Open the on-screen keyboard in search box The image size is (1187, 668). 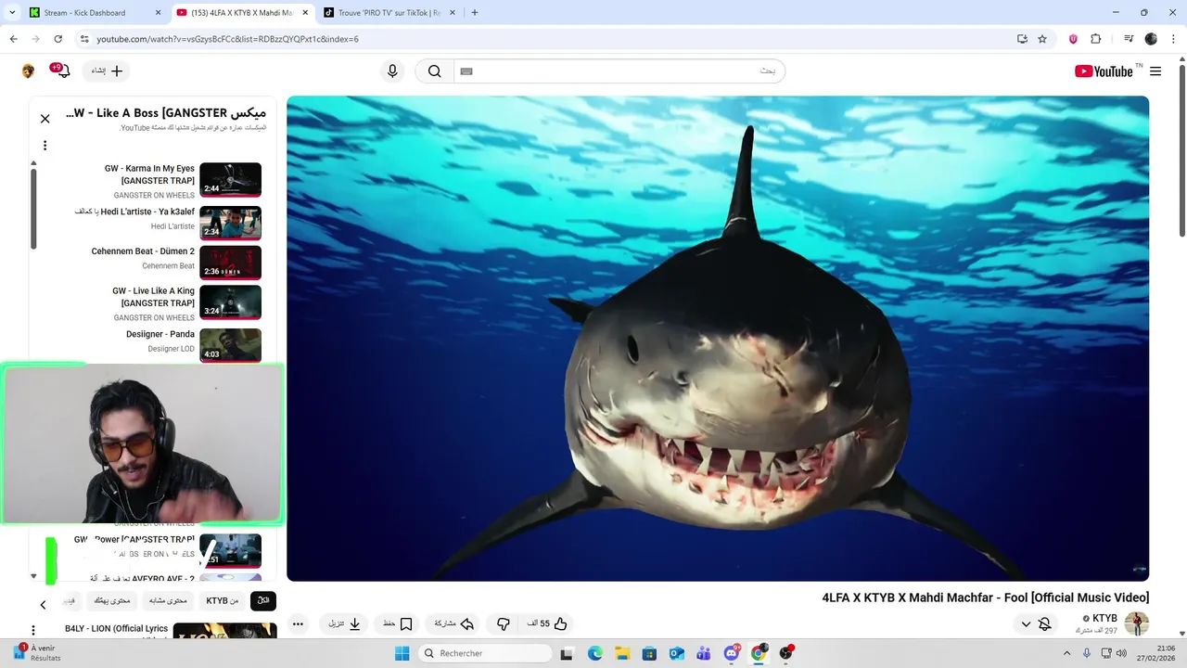tap(466, 71)
